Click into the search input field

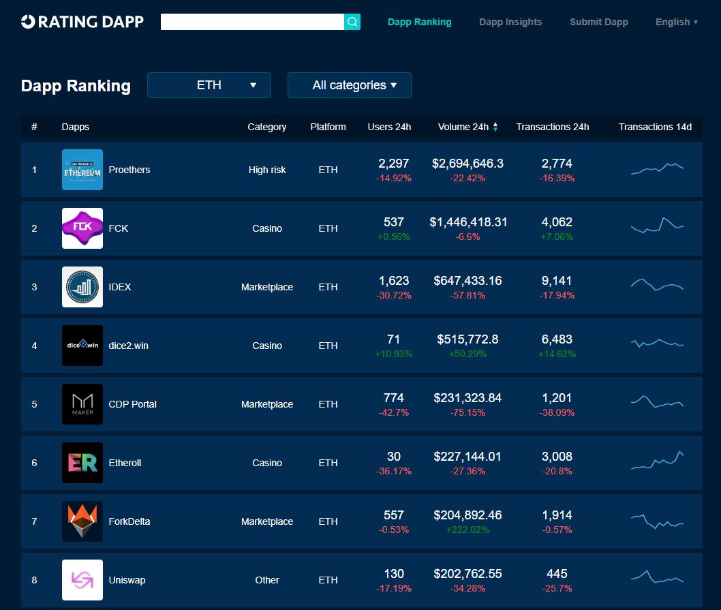pyautogui.click(x=252, y=22)
